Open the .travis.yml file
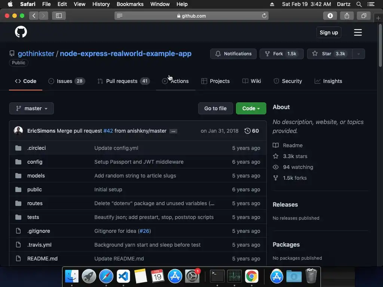383x287 pixels. [39, 245]
